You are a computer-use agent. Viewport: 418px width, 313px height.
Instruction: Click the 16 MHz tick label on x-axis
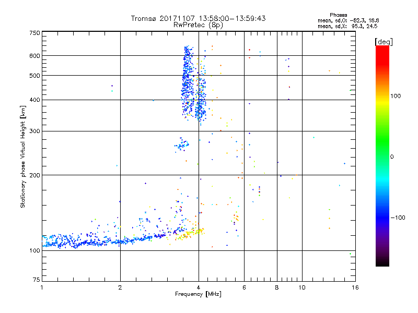tap(355, 287)
